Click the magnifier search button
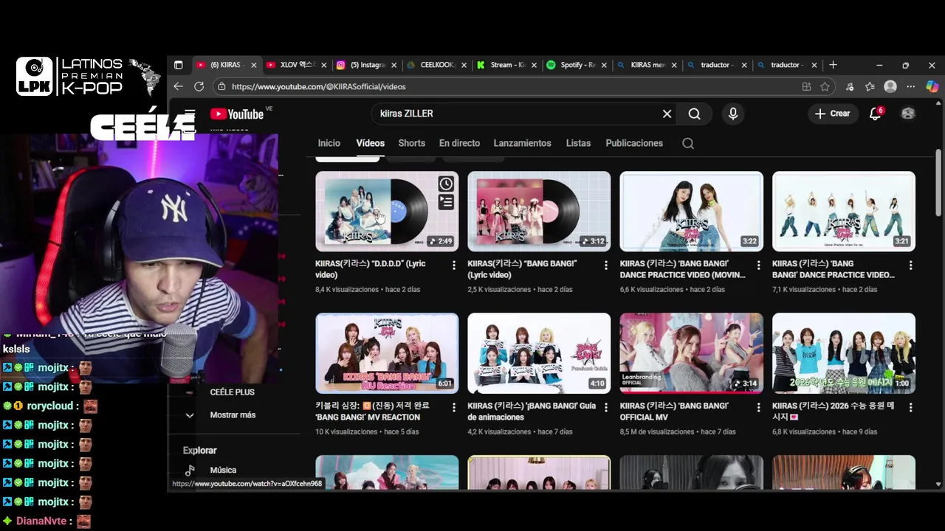 [695, 114]
